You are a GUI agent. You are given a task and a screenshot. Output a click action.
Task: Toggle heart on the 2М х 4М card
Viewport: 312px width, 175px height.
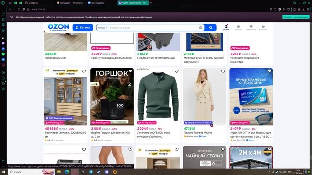coord(269,149)
